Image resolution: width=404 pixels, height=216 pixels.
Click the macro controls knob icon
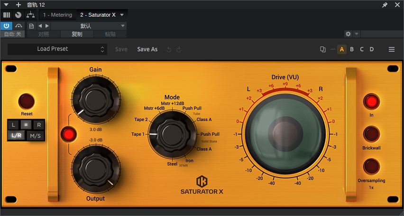[x=18, y=15]
